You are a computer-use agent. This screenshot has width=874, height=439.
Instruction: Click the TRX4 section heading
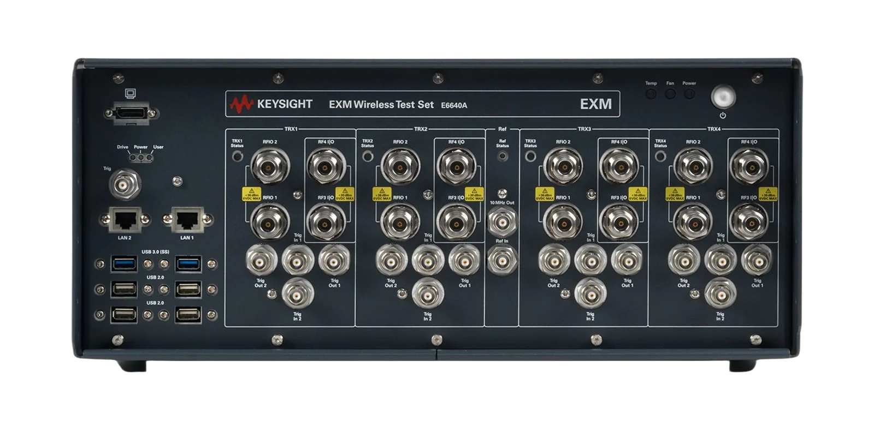pyautogui.click(x=714, y=129)
